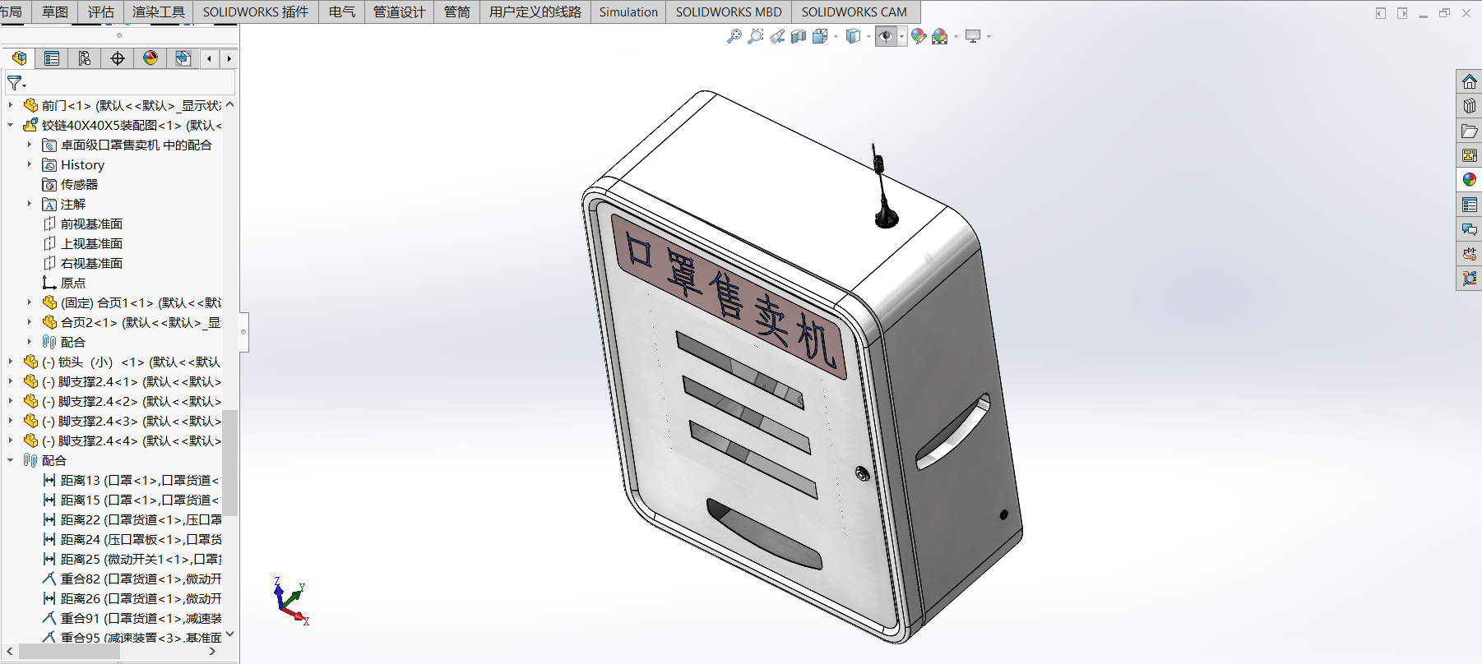Switch to SOLIDWORKS MBD tab
Image resolution: width=1482 pixels, height=664 pixels.
tap(729, 12)
